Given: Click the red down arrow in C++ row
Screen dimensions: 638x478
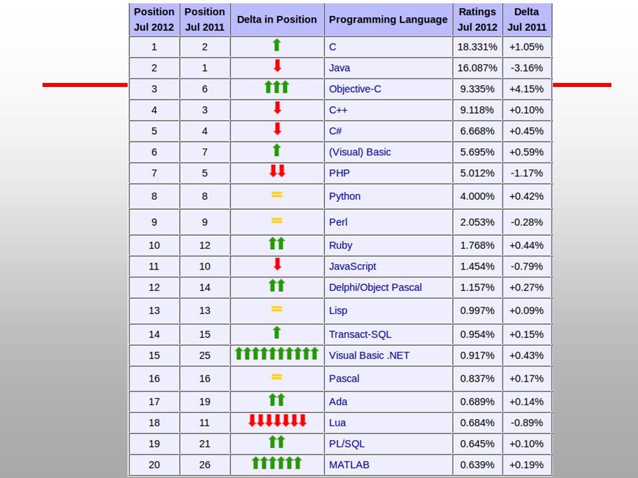Looking at the screenshot, I should (277, 108).
